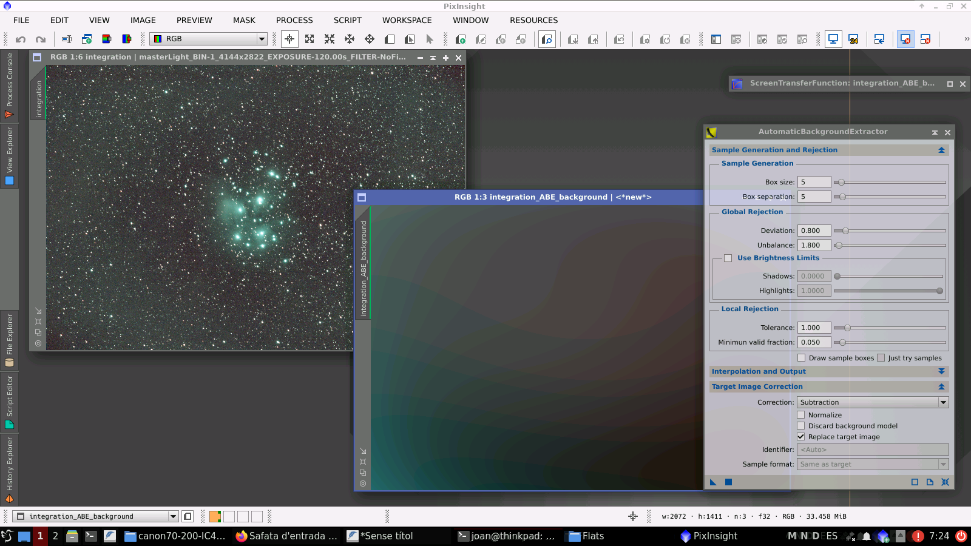Image resolution: width=971 pixels, height=546 pixels.
Task: Enable the Use Brightness Limits checkbox
Action: (728, 258)
